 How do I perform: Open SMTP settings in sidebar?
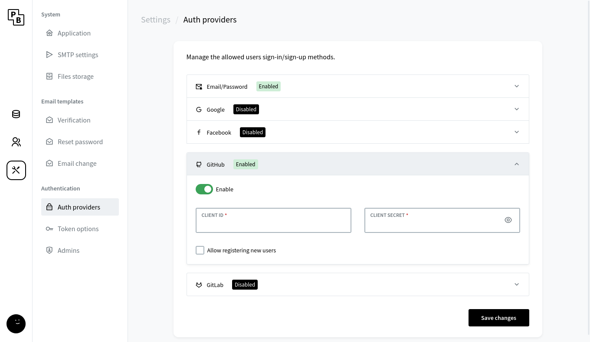78,55
